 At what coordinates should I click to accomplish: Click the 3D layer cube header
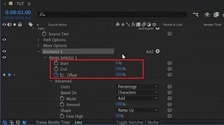point(154,25)
